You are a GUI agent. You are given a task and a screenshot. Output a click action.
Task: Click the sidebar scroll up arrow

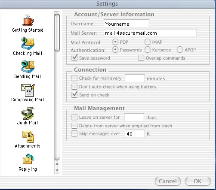[x=57, y=163]
